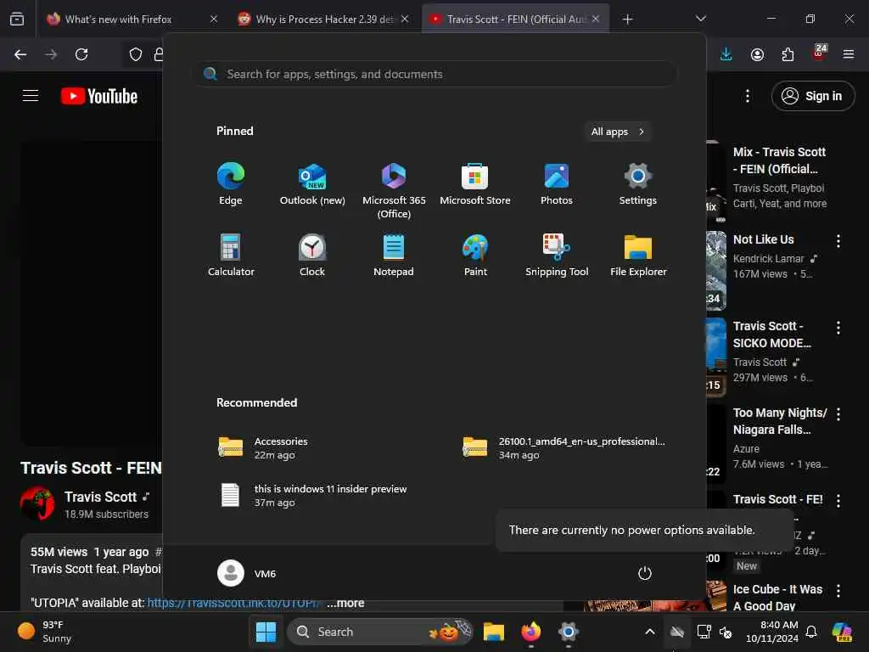Open Notepad from pinned apps
This screenshot has width=869, height=652.
[394, 255]
